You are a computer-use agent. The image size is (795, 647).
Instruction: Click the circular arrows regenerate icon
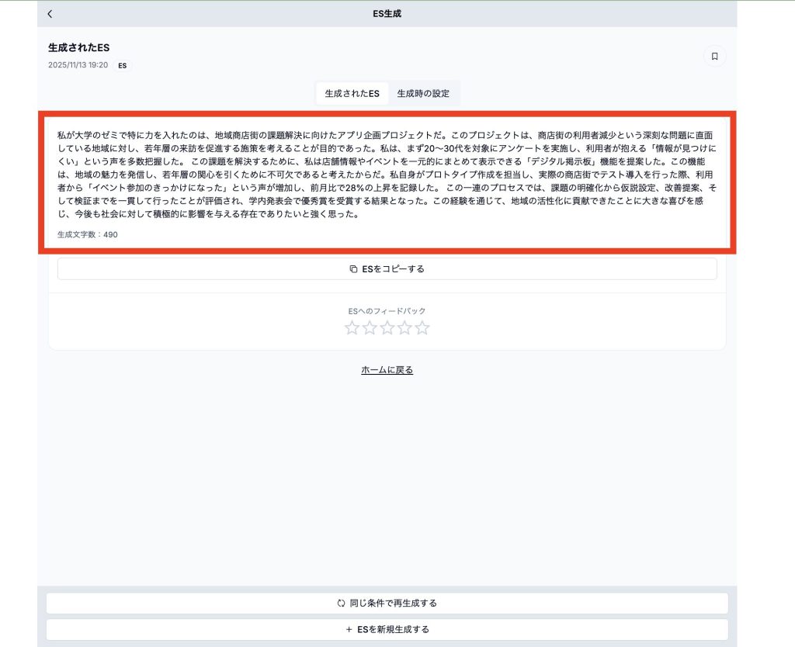(341, 604)
